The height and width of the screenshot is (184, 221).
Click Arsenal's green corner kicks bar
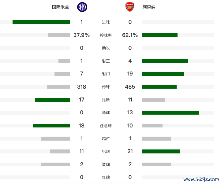pyautogui.click(x=170, y=112)
